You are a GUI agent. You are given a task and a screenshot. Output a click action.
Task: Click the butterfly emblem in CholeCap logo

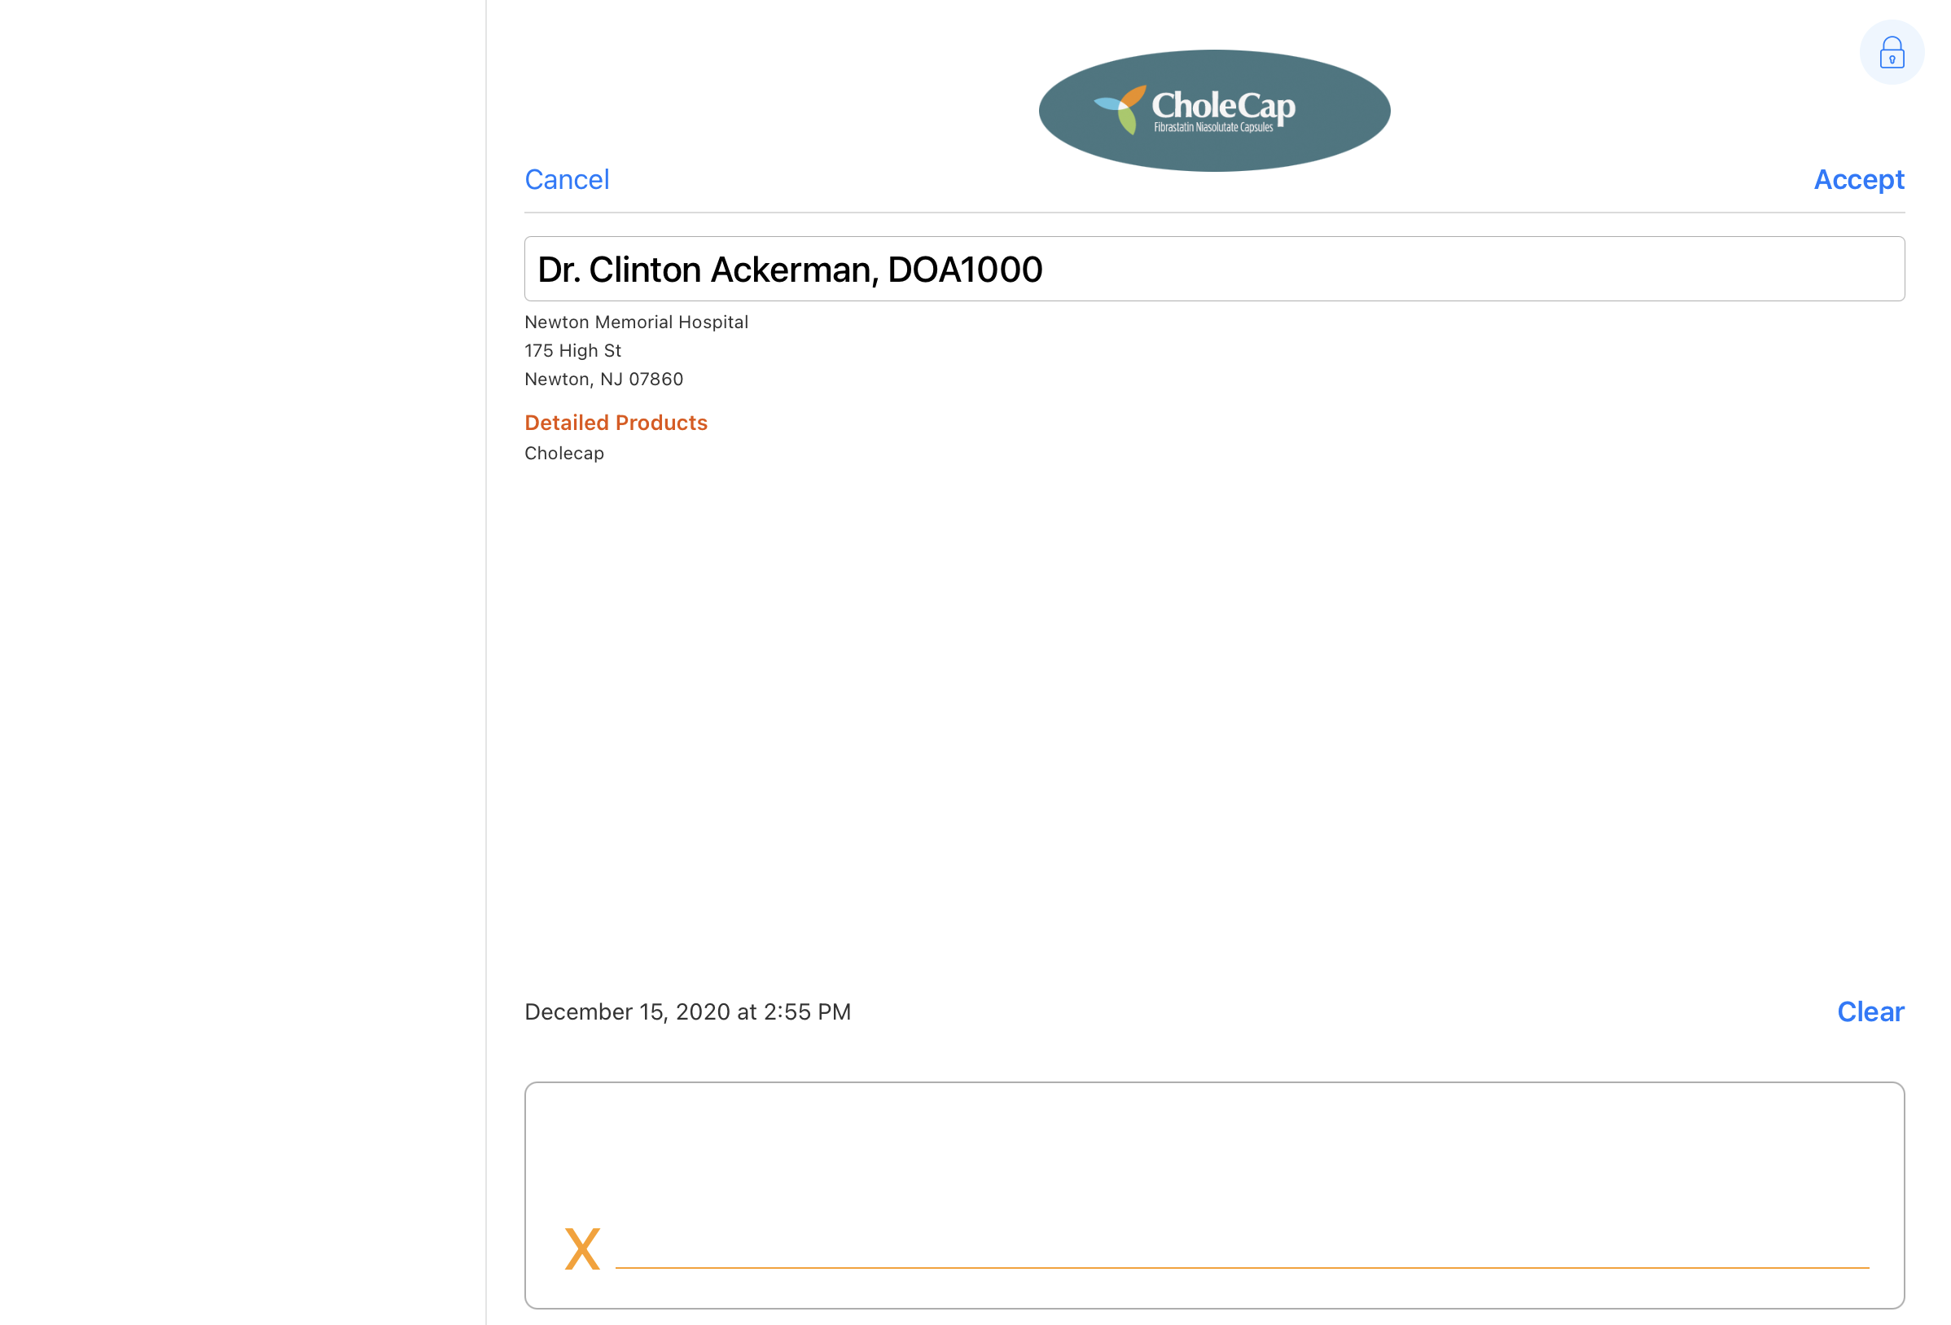(x=1121, y=108)
